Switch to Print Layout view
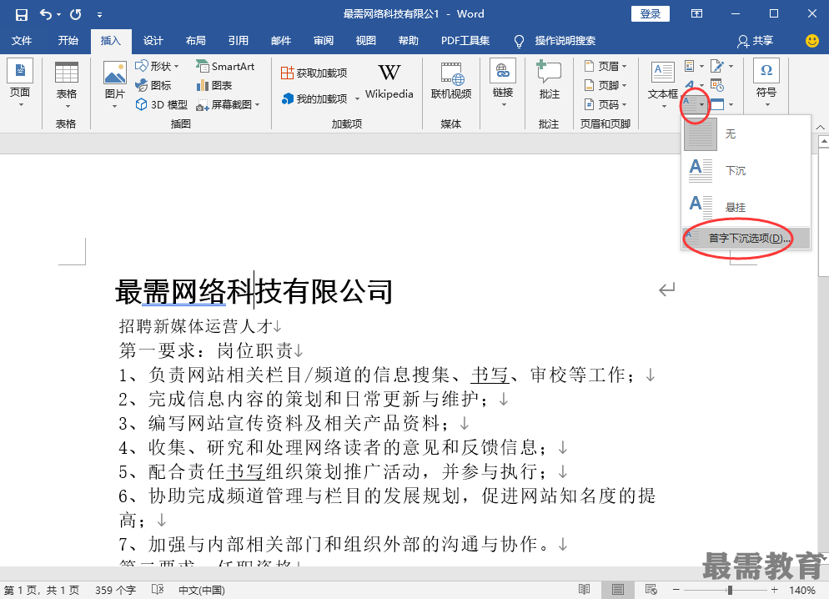The image size is (829, 599). pyautogui.click(x=617, y=590)
